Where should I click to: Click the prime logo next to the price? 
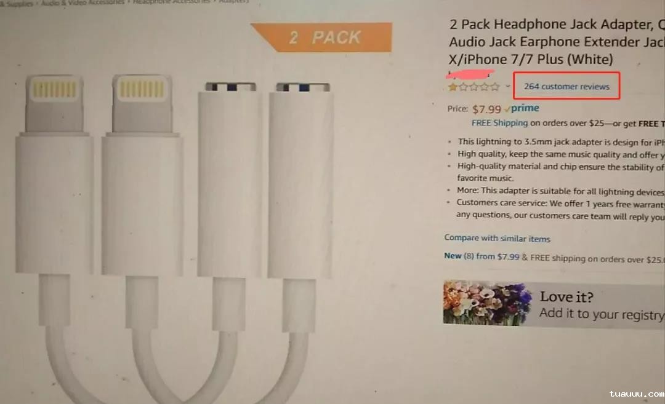522,108
